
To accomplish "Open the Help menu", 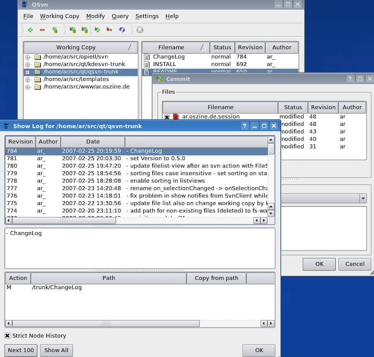I will [172, 16].
